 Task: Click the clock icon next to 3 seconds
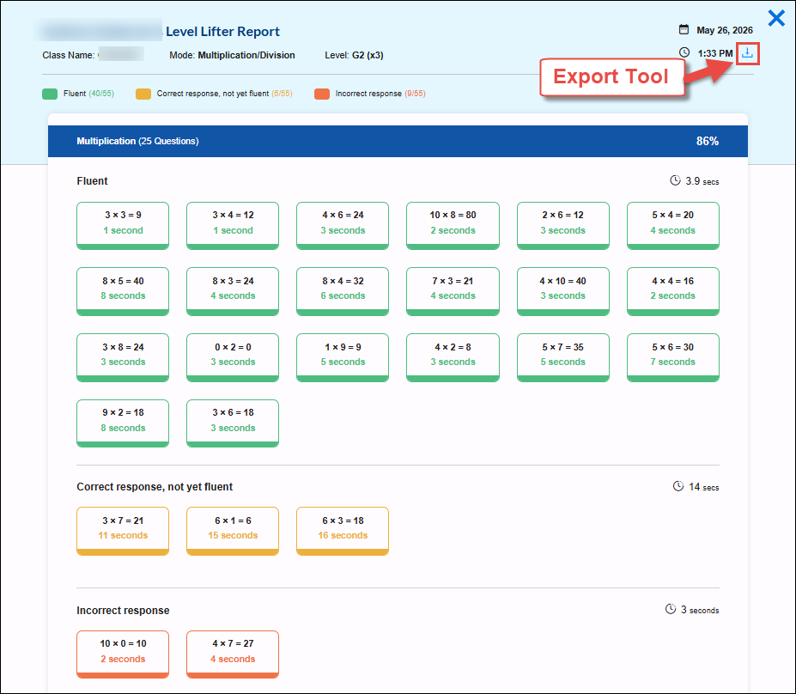[x=671, y=609]
